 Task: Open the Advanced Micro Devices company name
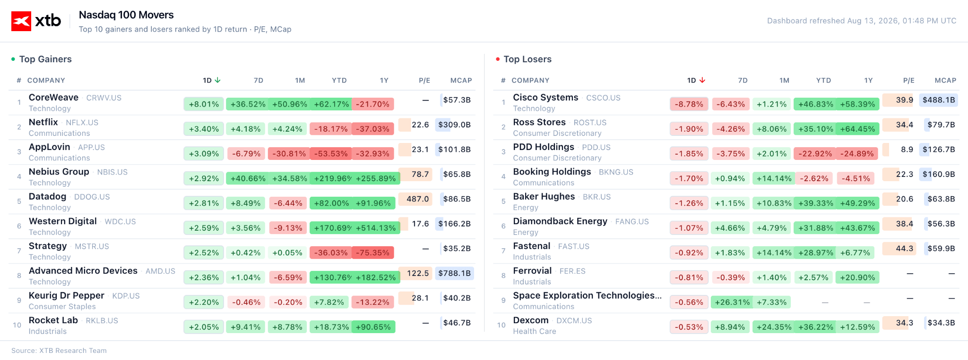[x=83, y=270]
